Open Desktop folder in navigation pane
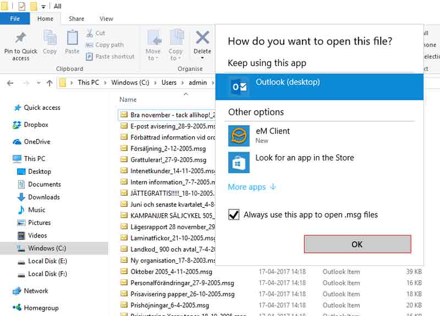The image size is (440, 316). (x=39, y=171)
